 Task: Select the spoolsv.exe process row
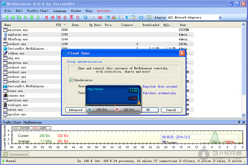[x=32, y=114]
